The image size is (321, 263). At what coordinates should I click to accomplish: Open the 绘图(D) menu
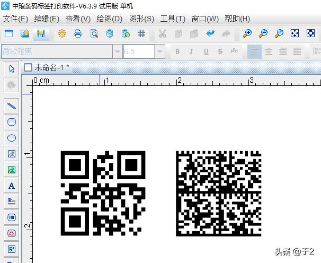(109, 19)
